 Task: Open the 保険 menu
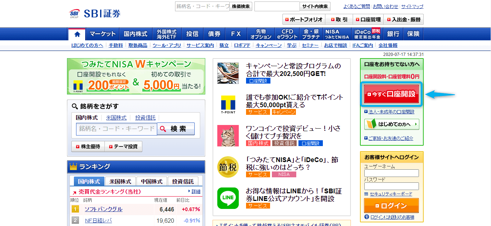click(413, 34)
